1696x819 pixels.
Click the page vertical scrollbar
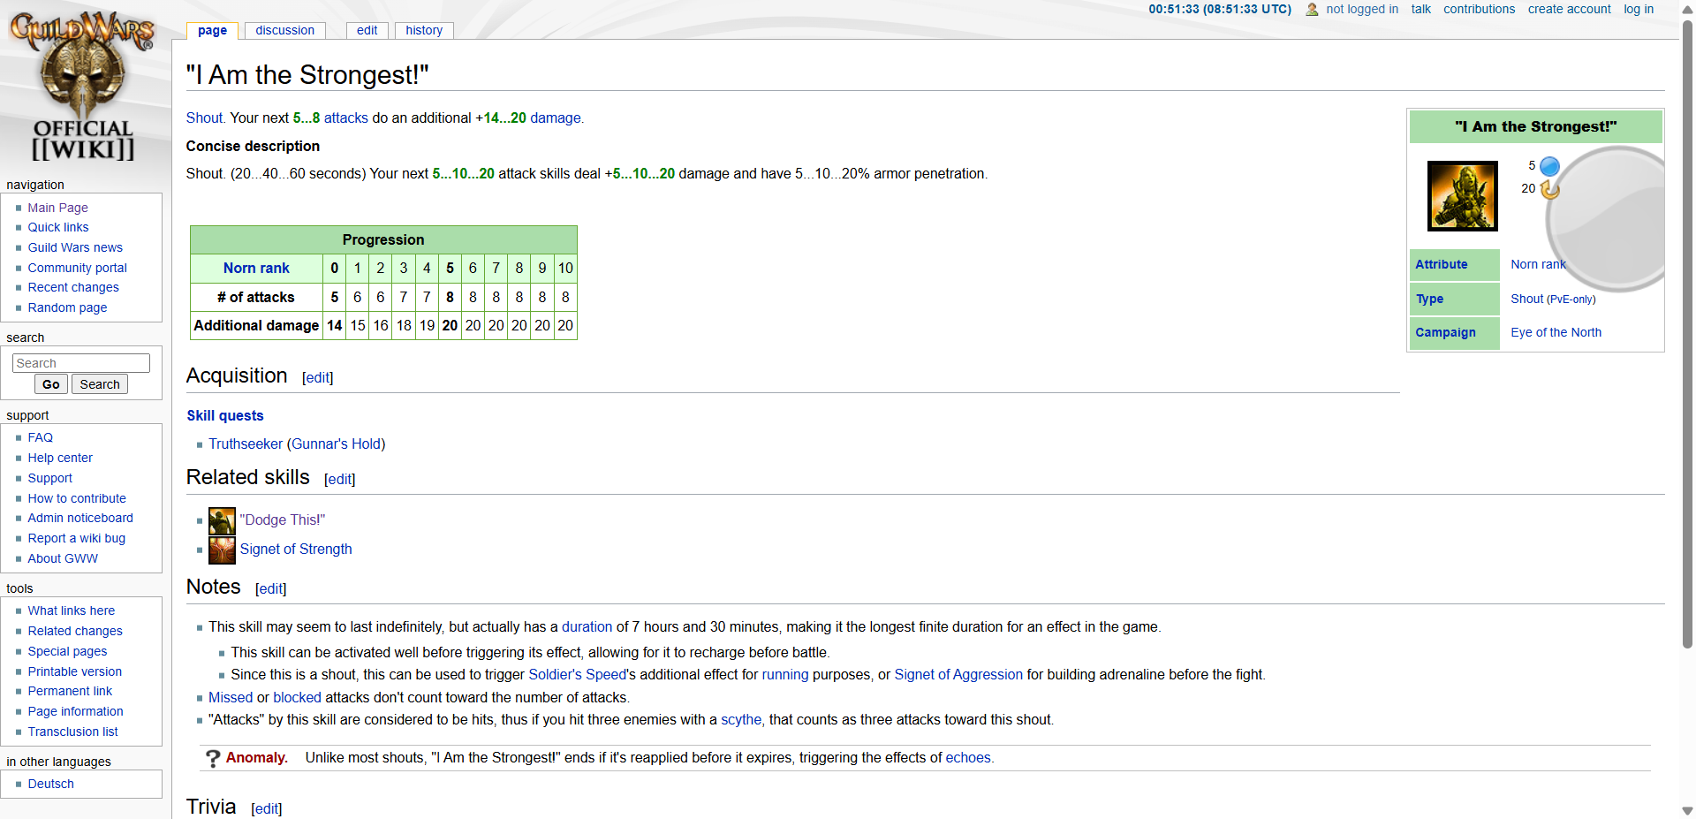click(1687, 336)
